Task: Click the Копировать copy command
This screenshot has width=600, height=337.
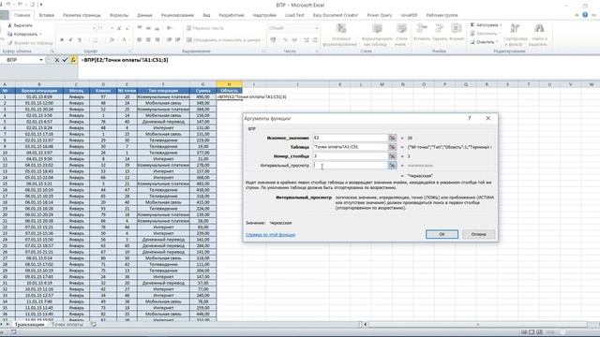Action: (x=22, y=34)
